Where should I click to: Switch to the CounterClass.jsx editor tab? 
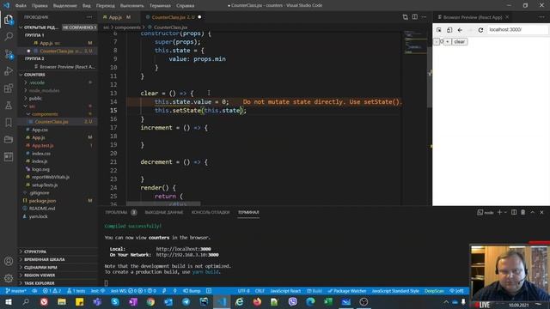(x=174, y=17)
